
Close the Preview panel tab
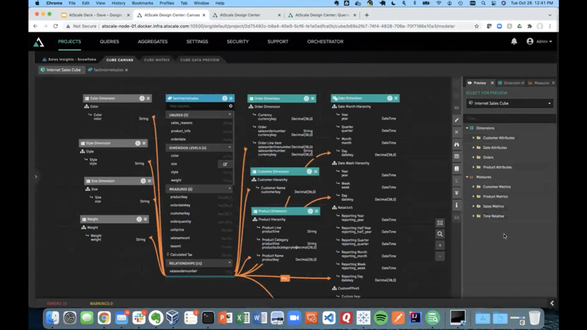492,83
